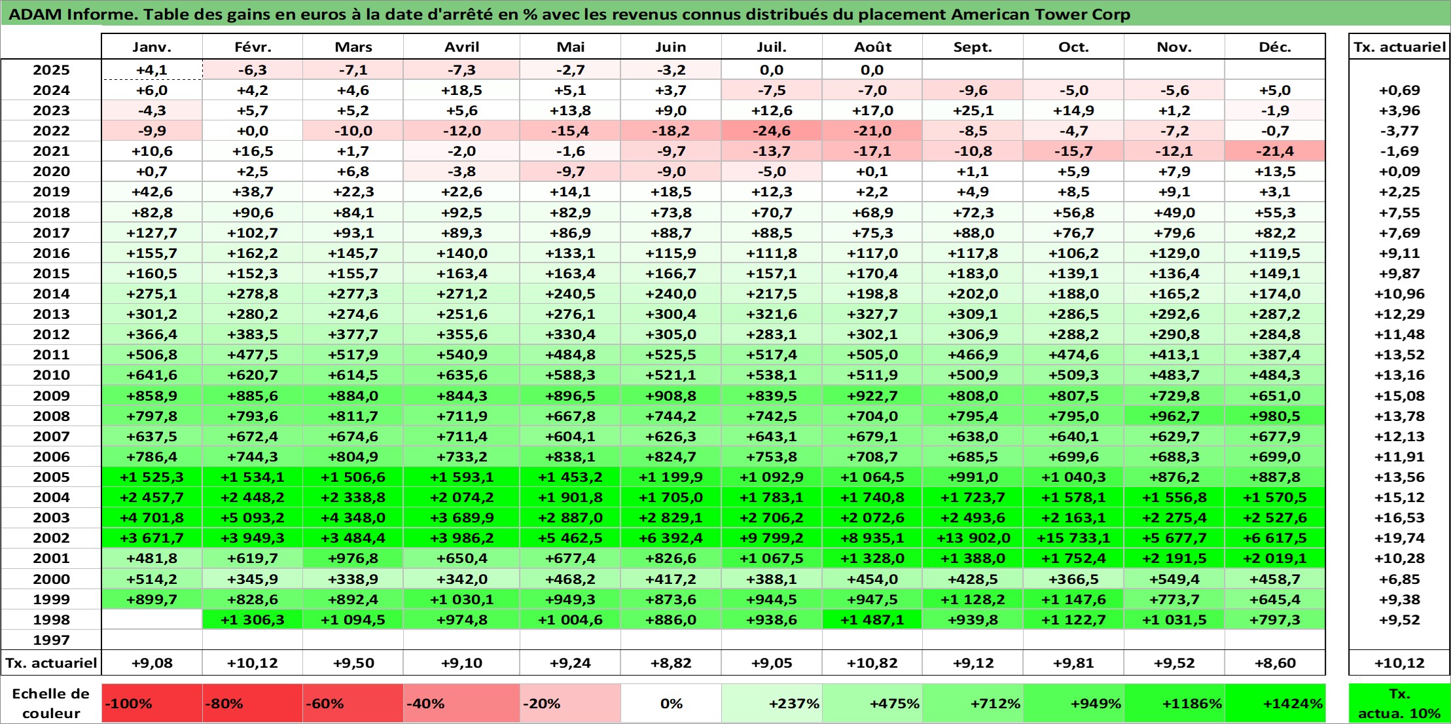Select the +183,0 cell in September 2015
This screenshot has width=1451, height=724.
click(973, 274)
